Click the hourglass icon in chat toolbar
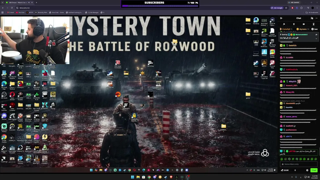 click(313, 24)
